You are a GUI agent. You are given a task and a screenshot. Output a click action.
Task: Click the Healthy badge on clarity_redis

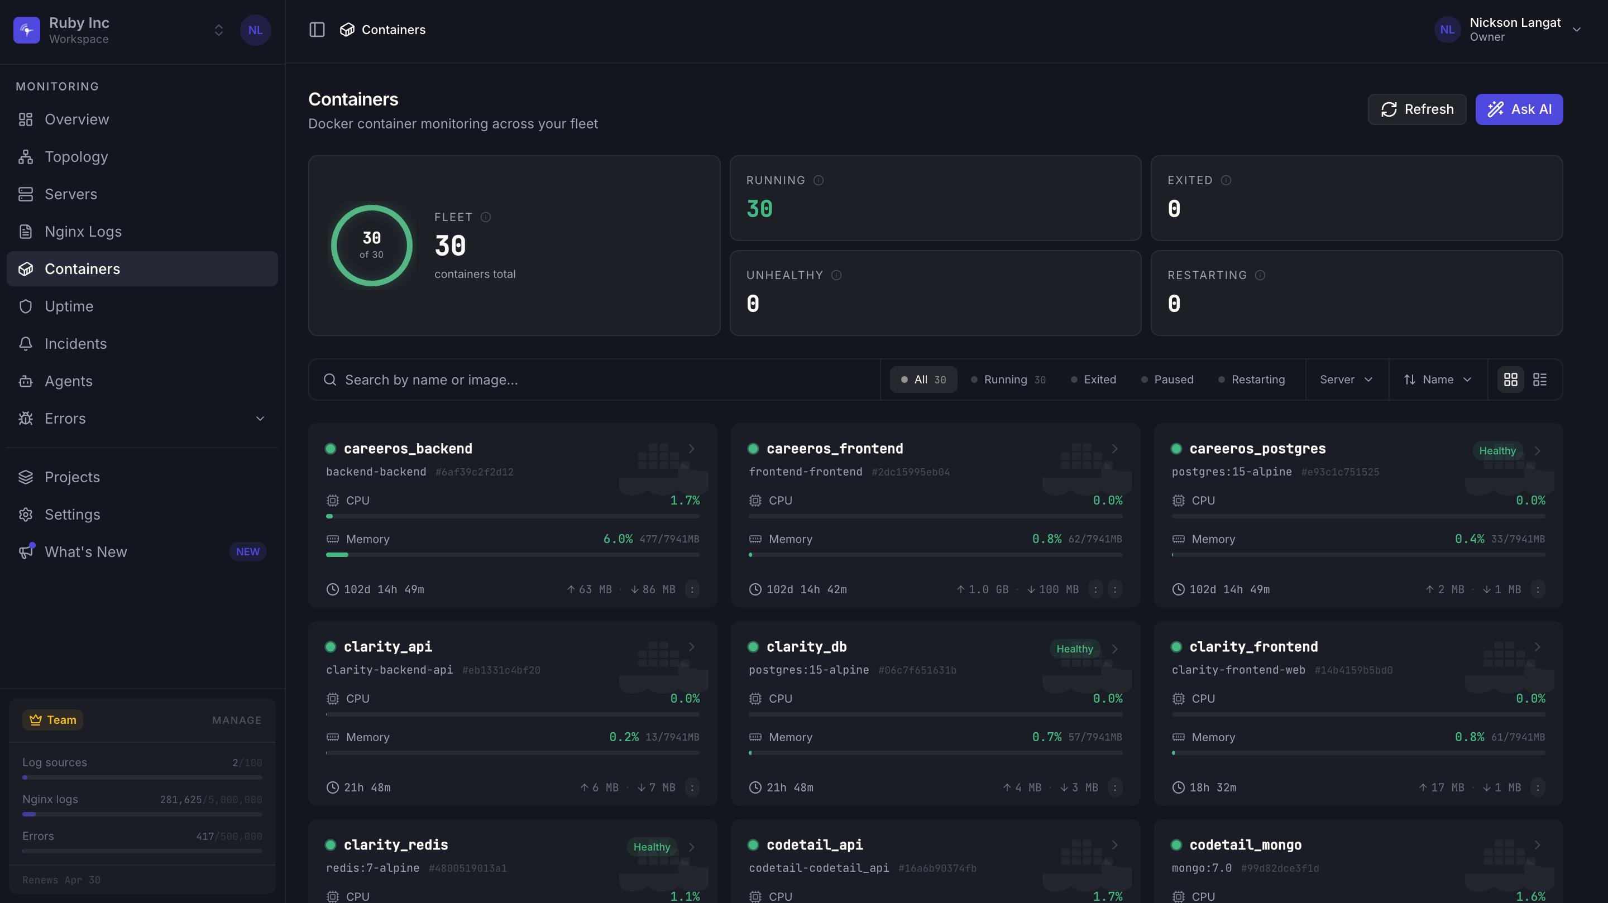pos(652,847)
